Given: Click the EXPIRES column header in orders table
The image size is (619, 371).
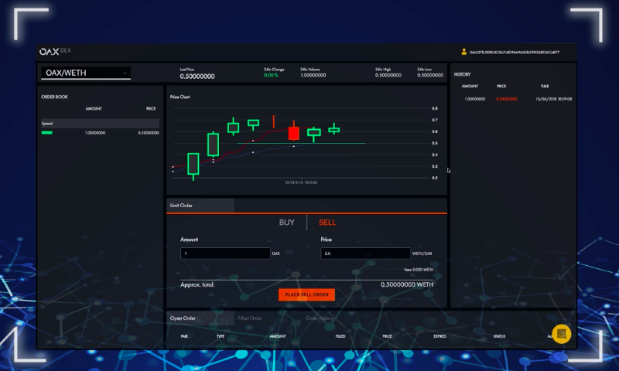Looking at the screenshot, I should pyautogui.click(x=439, y=336).
